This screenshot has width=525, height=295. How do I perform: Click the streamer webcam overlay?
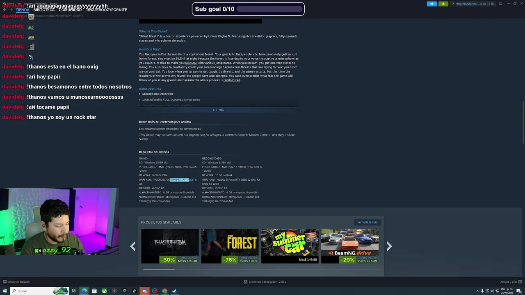pyautogui.click(x=59, y=222)
